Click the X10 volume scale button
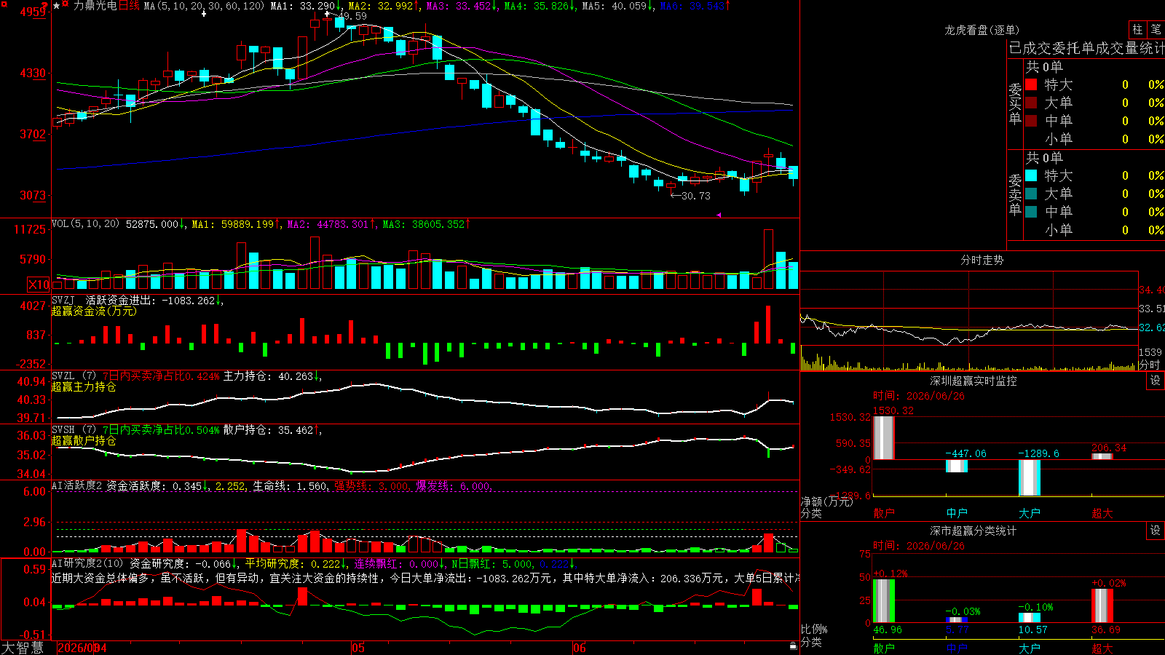1165x655 pixels. point(39,285)
